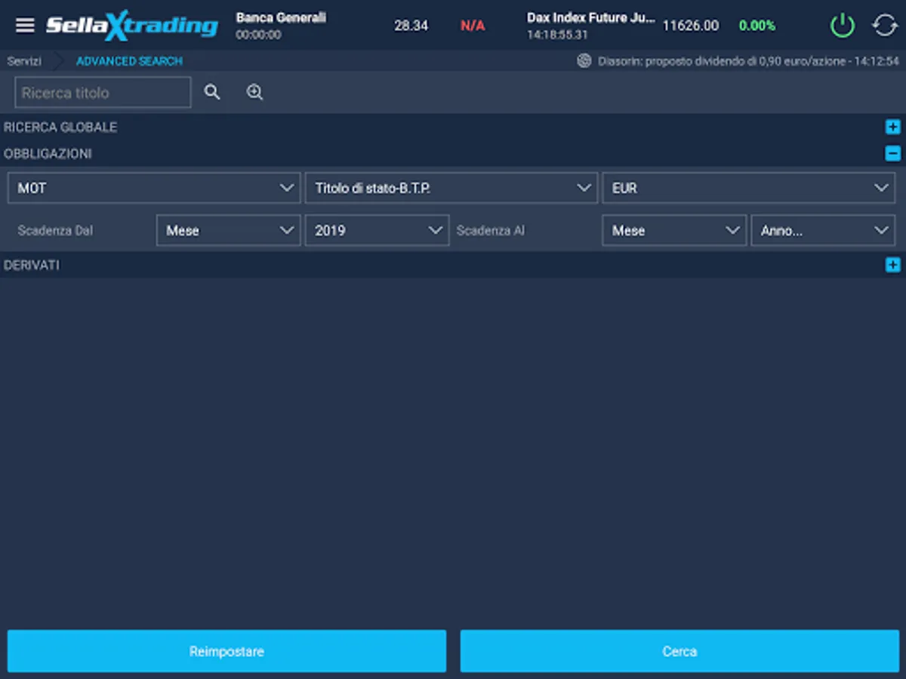Select Dax Index Future ticker
Screen dimensions: 906x679
591,25
